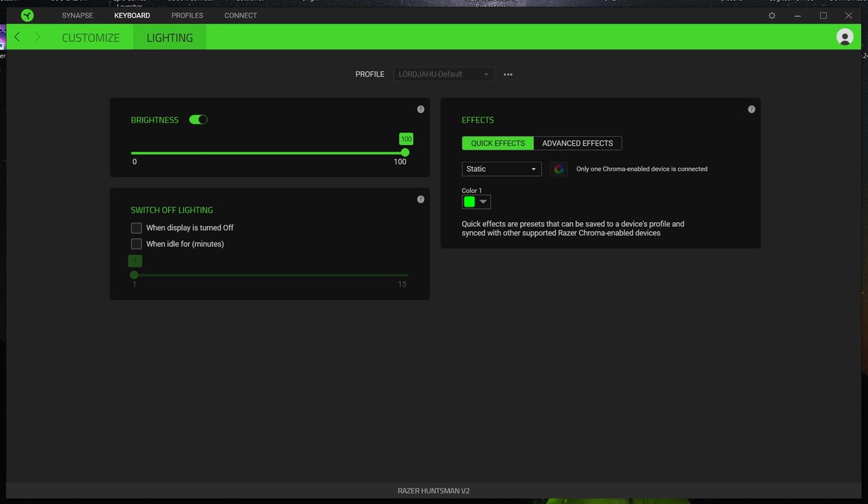Open Brightness panel help icon

[420, 109]
